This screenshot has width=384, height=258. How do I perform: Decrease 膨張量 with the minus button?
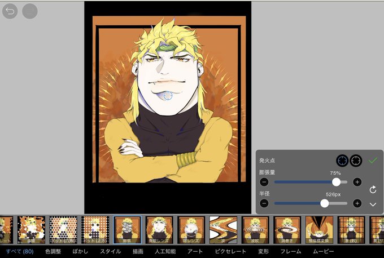click(264, 182)
